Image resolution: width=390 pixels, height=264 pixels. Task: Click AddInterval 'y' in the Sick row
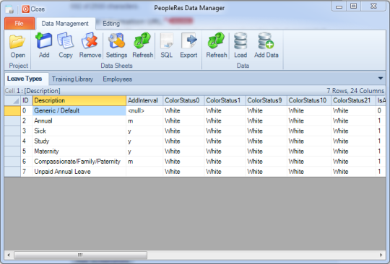coord(144,131)
